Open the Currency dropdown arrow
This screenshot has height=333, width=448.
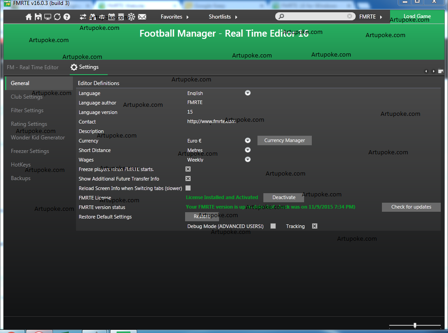point(248,141)
